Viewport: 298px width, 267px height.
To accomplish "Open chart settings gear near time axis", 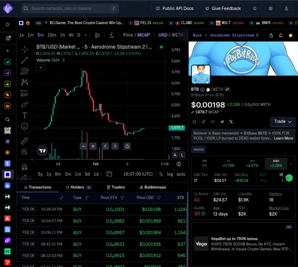I will (x=179, y=164).
